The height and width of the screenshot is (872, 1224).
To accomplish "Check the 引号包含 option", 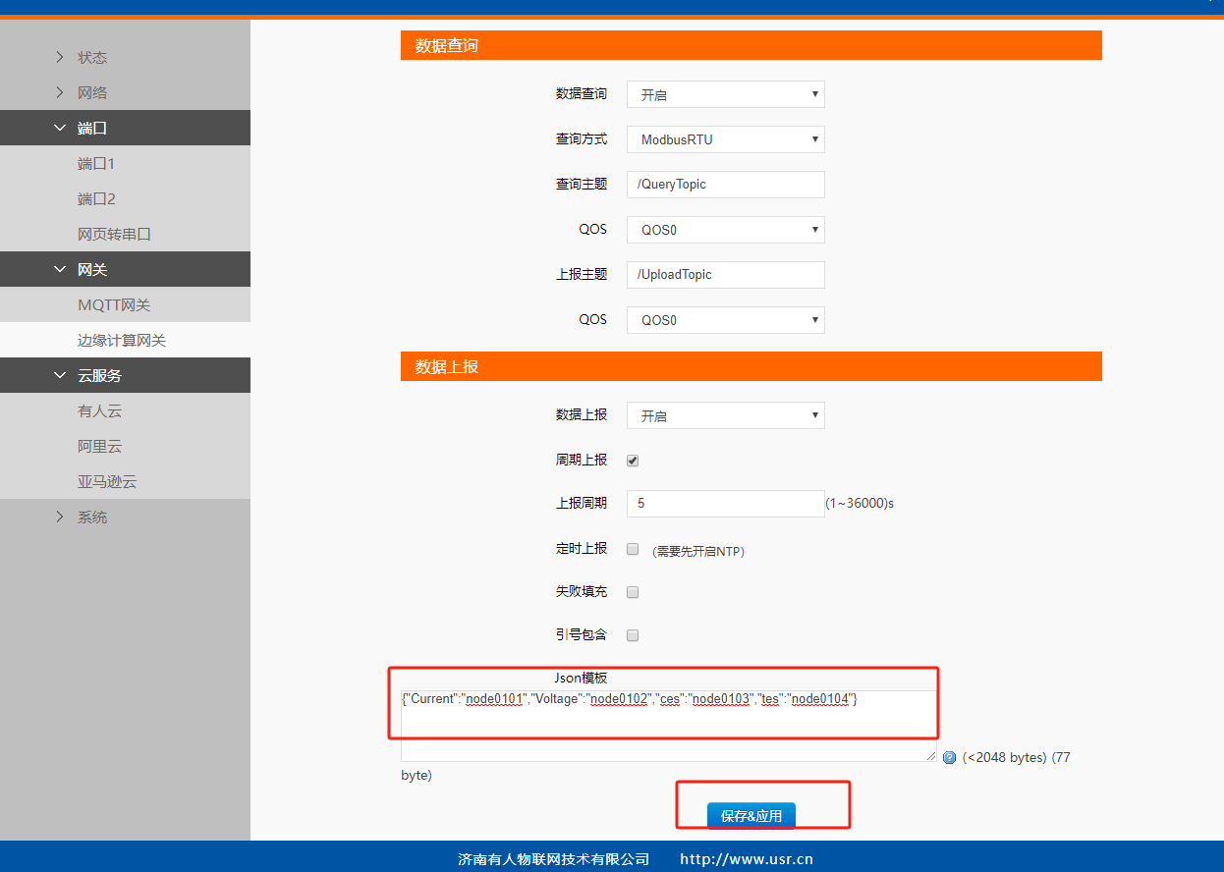I will click(633, 635).
